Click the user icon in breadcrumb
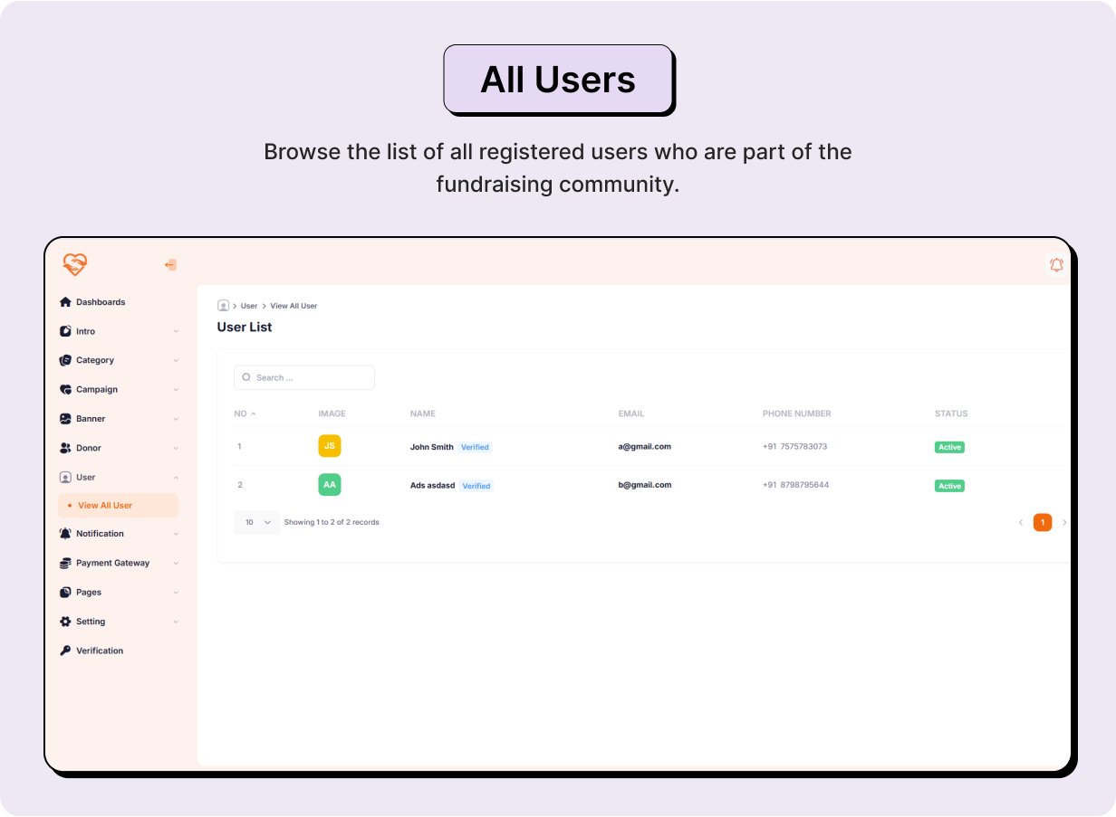Image resolution: width=1116 pixels, height=817 pixels. tap(223, 306)
